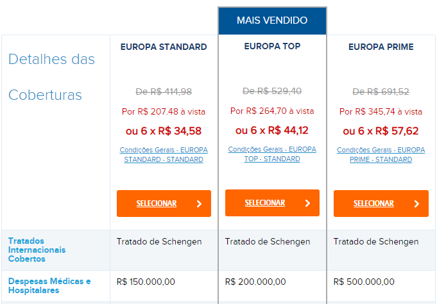Click Despesas Médicas e Hospitalares label
The height and width of the screenshot is (304, 437).
(49, 285)
